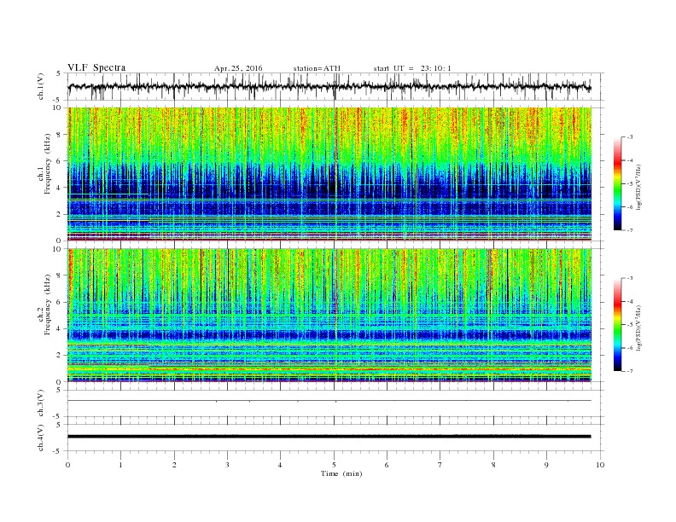Click tick label "5" on the Time axis
676x522 pixels.
[334, 465]
